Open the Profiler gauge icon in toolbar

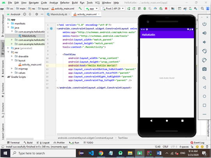point(155,9)
